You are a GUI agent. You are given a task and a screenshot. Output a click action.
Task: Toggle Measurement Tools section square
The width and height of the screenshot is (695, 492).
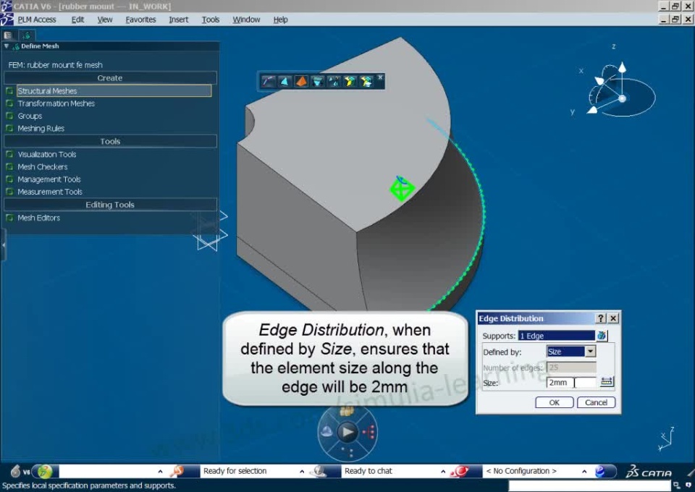coord(9,191)
